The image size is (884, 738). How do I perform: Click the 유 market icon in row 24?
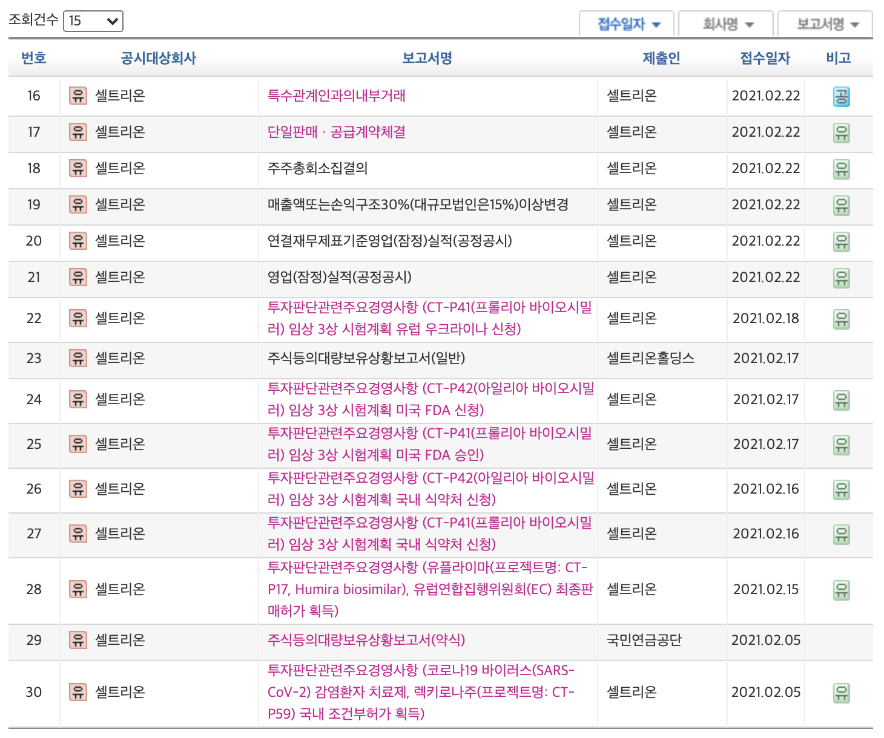coord(78,399)
